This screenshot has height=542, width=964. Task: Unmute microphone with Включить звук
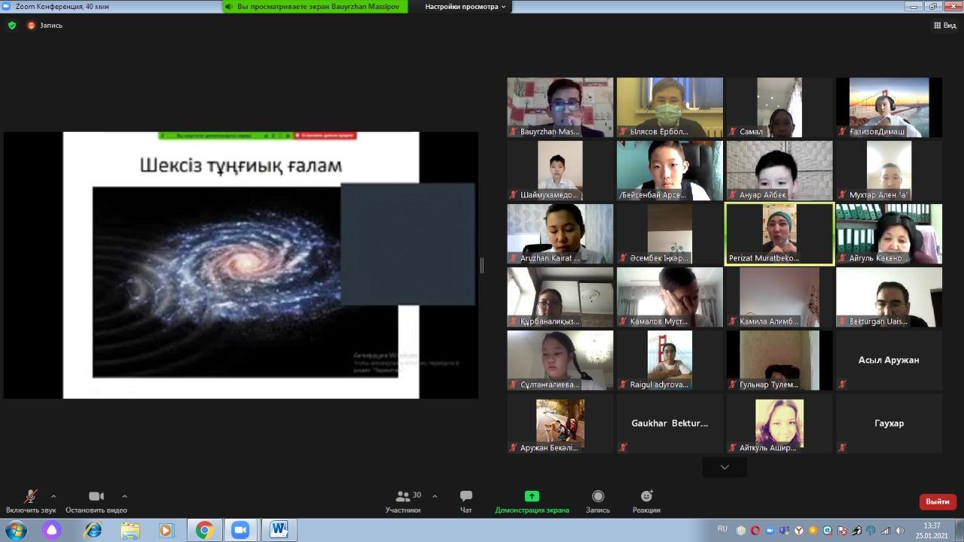click(x=30, y=501)
